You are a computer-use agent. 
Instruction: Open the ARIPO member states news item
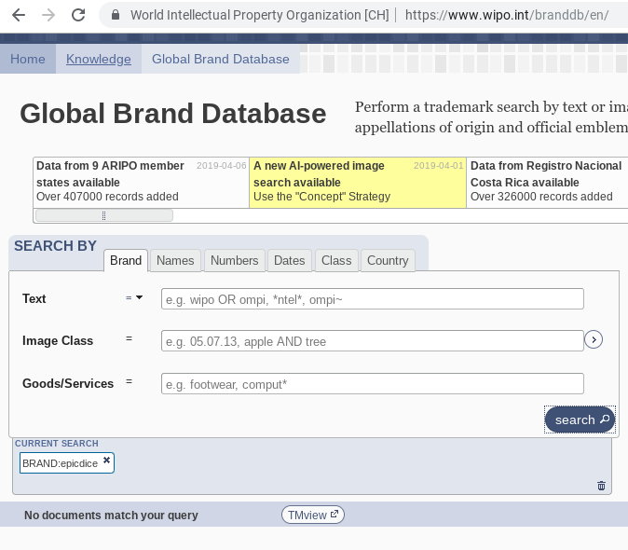coord(141,183)
